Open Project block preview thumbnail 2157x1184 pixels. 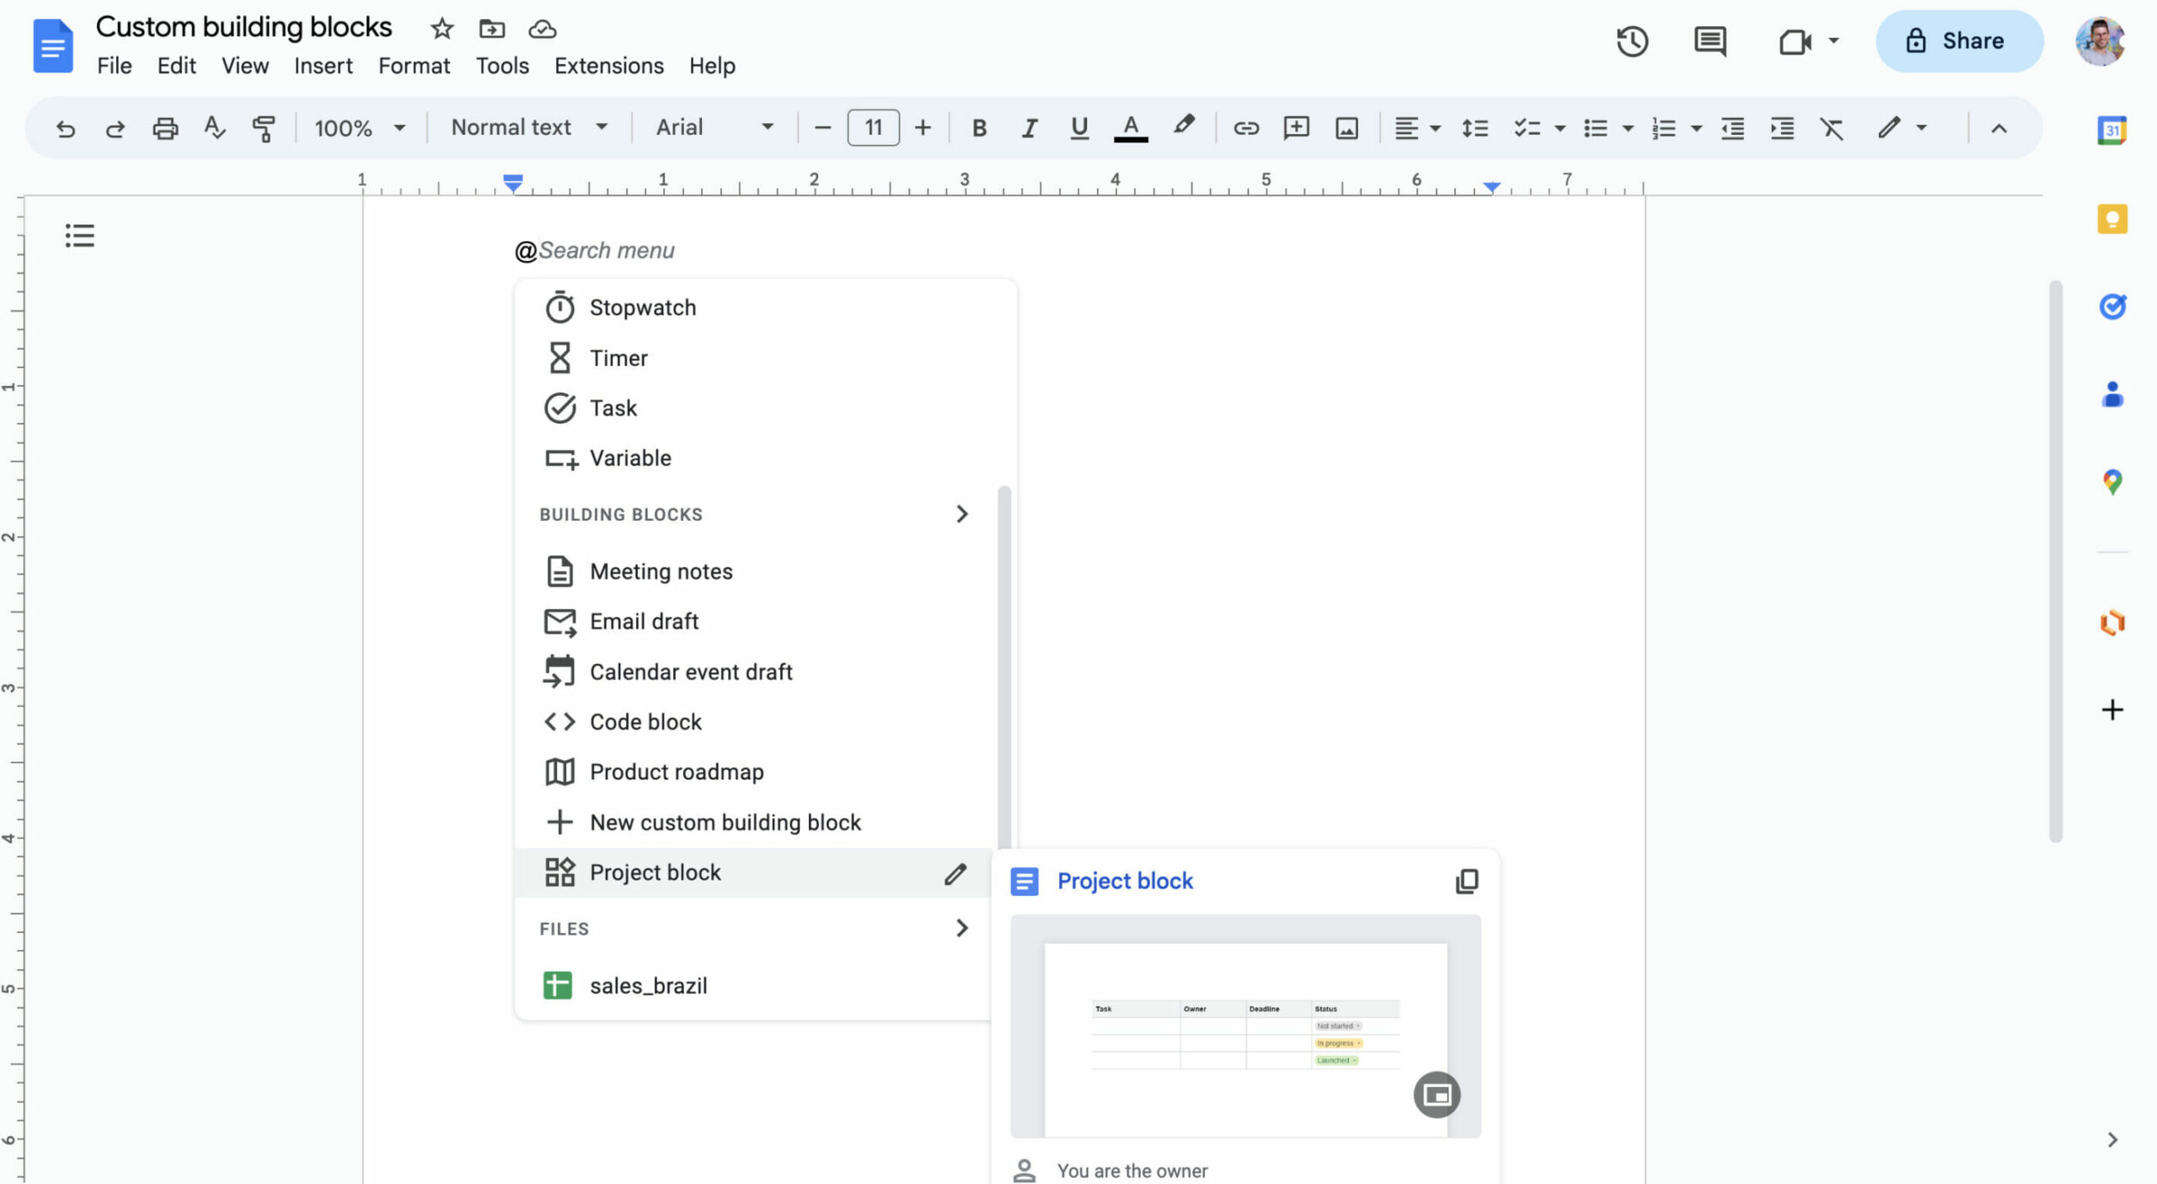[x=1245, y=1026]
